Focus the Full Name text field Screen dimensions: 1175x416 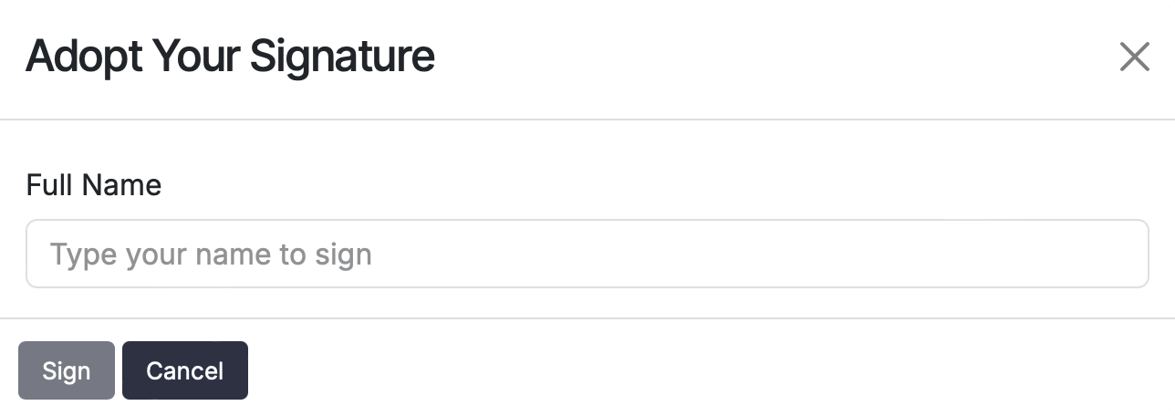587,254
